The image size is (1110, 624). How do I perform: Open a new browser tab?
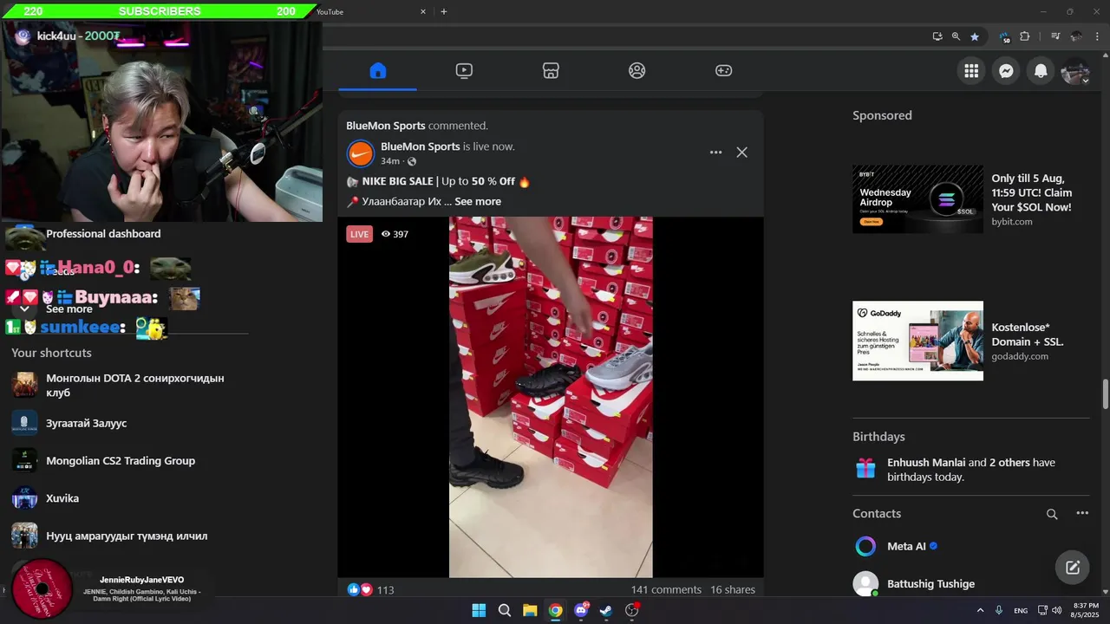444,11
